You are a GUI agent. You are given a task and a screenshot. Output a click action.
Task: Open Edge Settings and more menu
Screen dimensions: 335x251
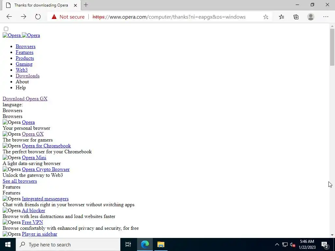pyautogui.click(x=326, y=17)
